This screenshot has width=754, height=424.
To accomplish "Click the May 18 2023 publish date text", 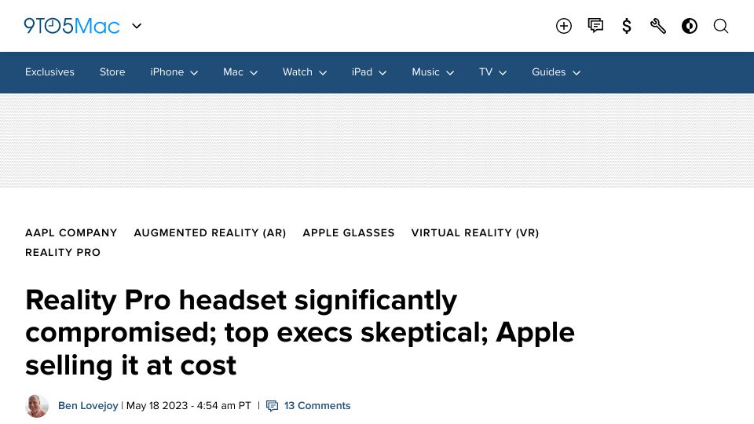I will [188, 406].
